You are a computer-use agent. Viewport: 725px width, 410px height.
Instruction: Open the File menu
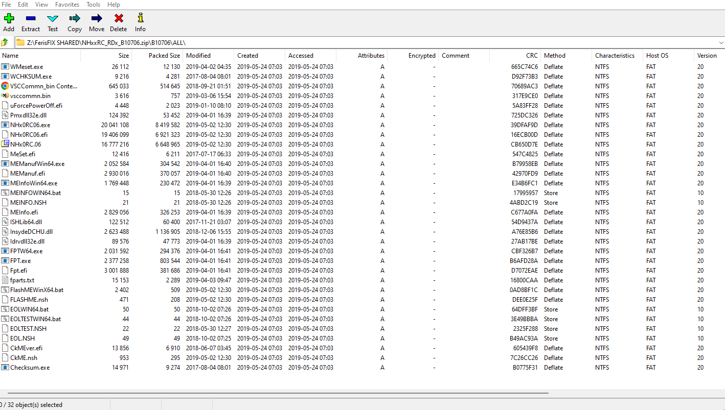pos(6,5)
